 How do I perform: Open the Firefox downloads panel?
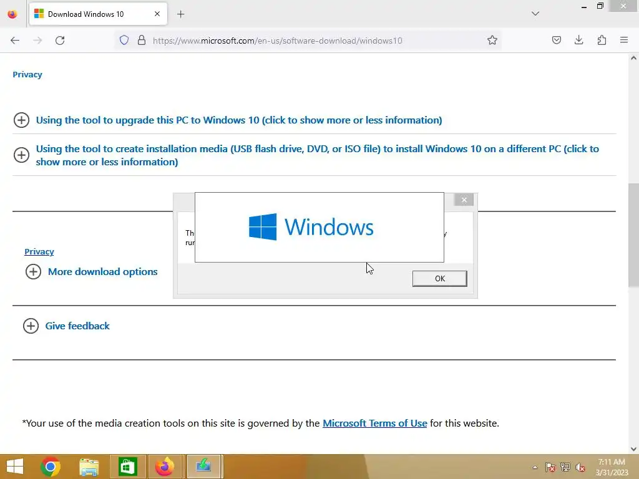pyautogui.click(x=578, y=41)
